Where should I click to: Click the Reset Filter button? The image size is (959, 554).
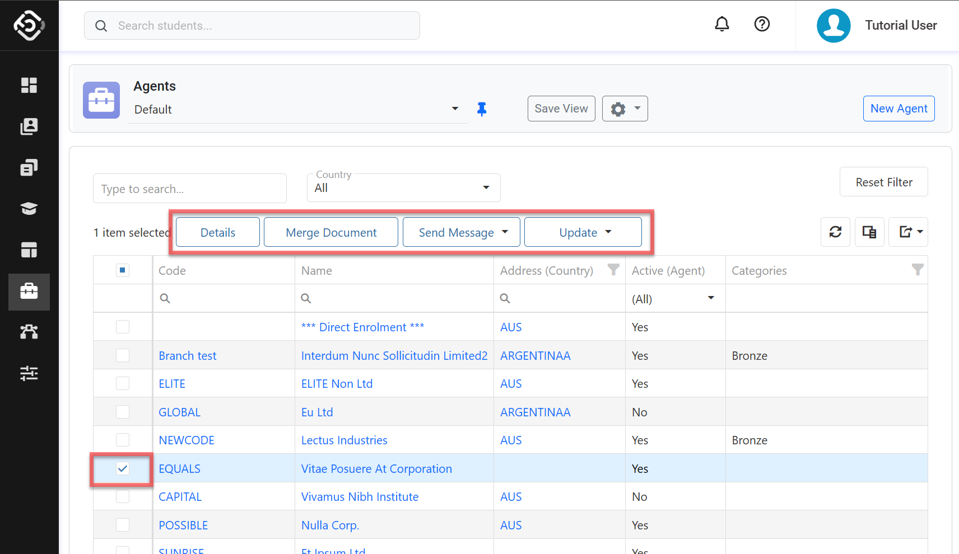pos(884,182)
